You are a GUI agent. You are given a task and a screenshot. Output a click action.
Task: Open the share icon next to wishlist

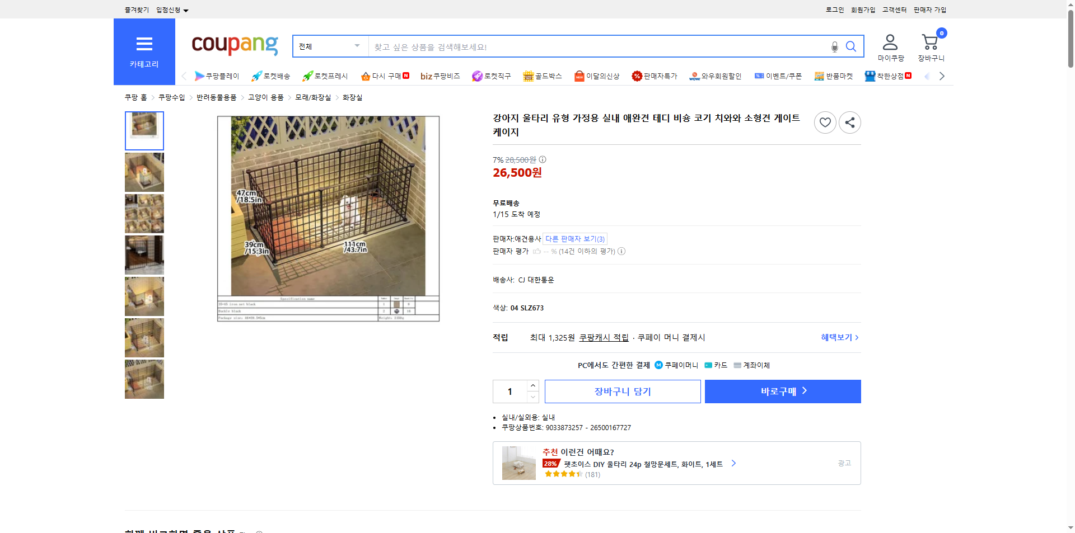click(x=849, y=122)
